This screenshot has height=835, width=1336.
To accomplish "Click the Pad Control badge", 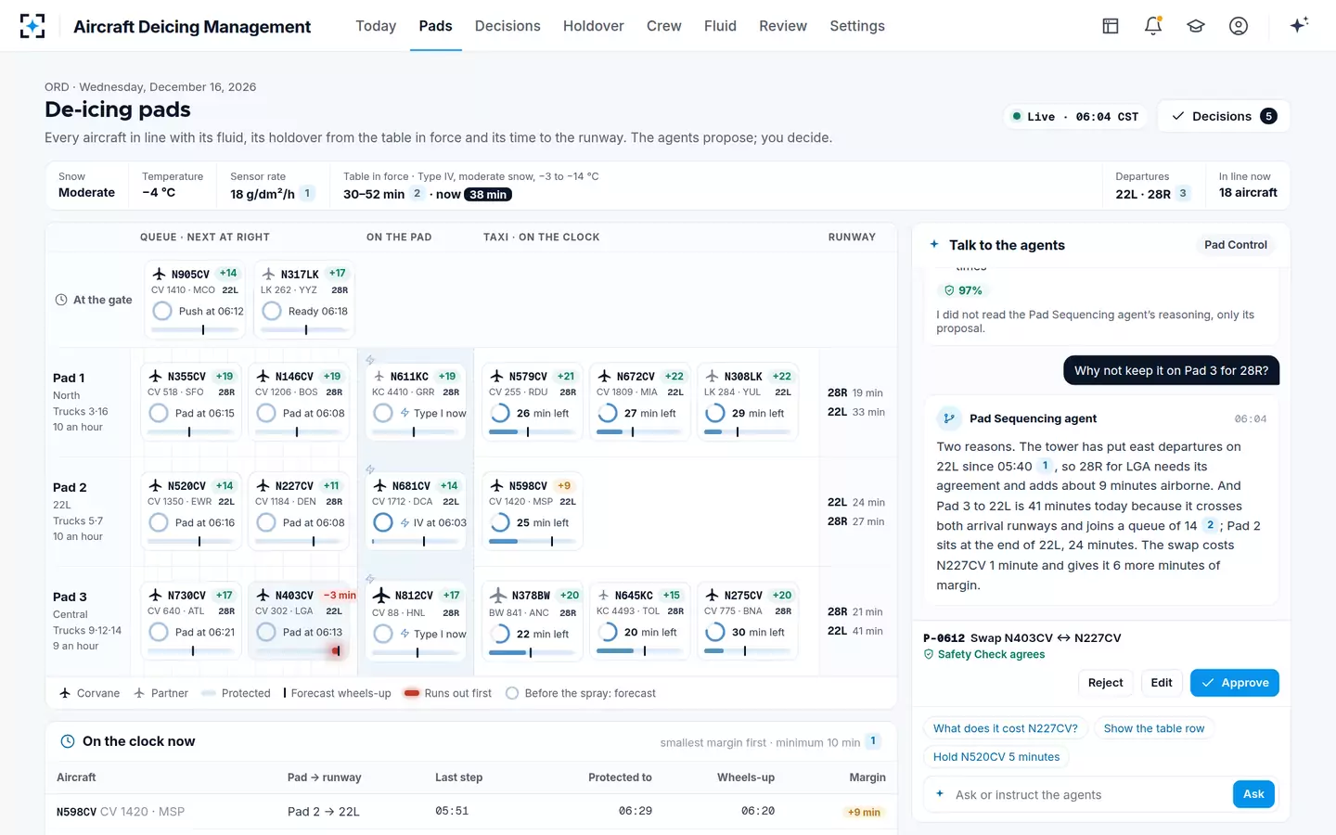I will (1235, 245).
